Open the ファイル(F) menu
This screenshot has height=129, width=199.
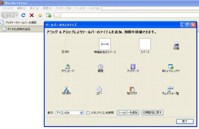click(x=7, y=8)
